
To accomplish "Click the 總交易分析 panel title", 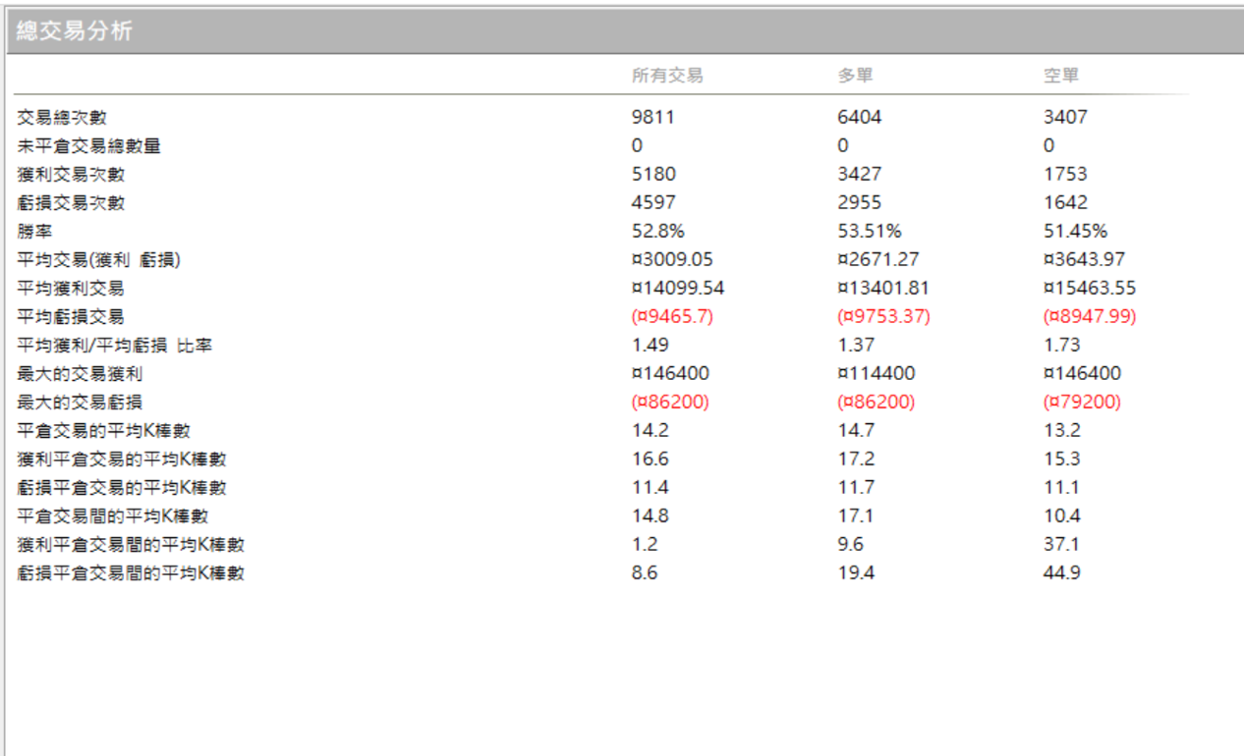I will point(75,31).
